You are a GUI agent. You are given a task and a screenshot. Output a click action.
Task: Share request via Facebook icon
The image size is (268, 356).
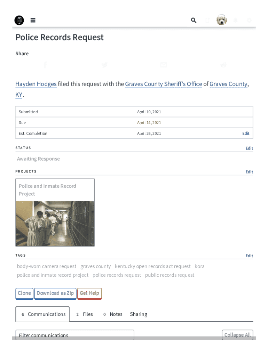45,65
